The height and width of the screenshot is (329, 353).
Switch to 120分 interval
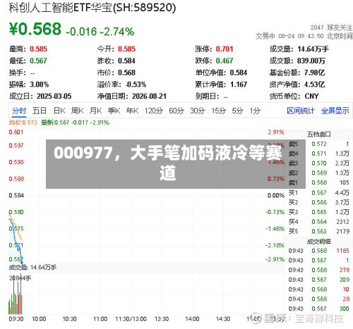[x=154, y=111]
